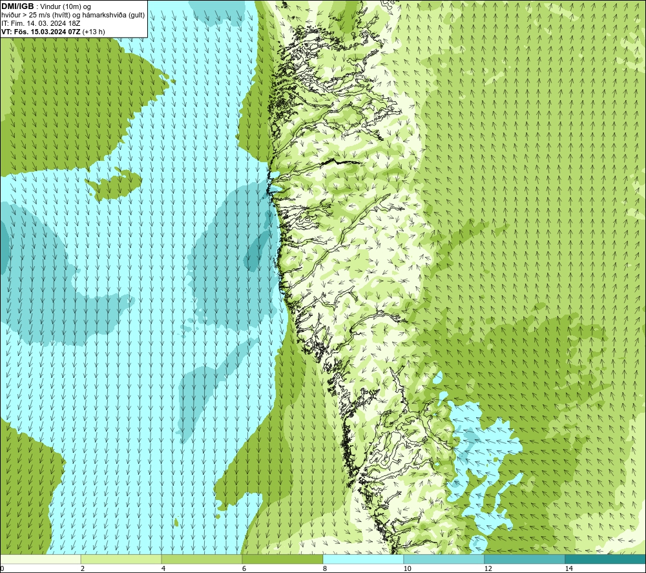Click the "(+13 h)" forecast offset text
Image resolution: width=646 pixels, height=573 pixels.
94,32
